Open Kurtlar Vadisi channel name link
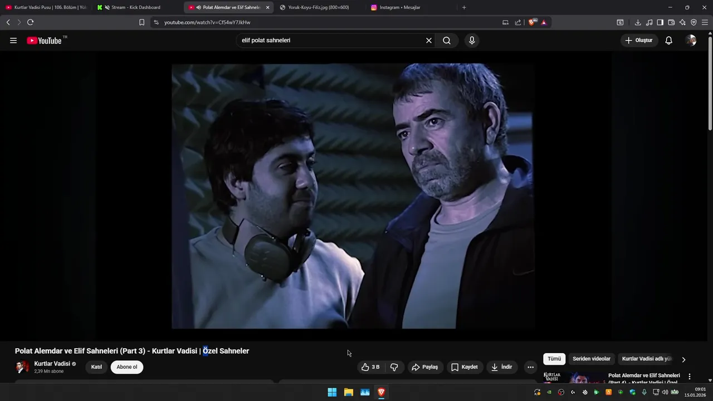Image resolution: width=713 pixels, height=401 pixels. tap(52, 364)
